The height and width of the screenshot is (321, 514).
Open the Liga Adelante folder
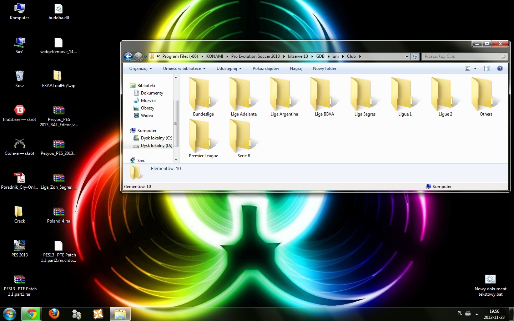click(244, 97)
